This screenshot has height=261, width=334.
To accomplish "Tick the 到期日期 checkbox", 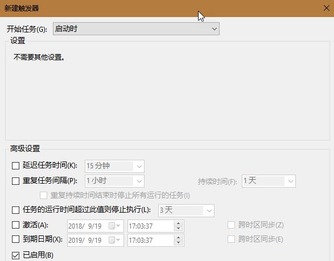I will pyautogui.click(x=15, y=239).
